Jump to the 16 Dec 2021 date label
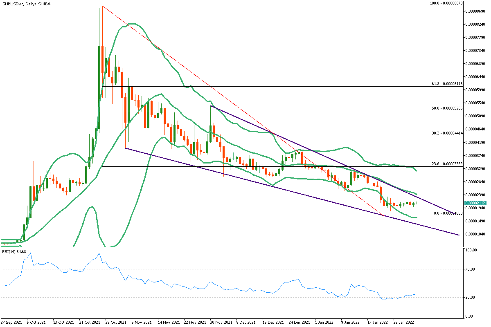491x327 pixels. click(273, 323)
